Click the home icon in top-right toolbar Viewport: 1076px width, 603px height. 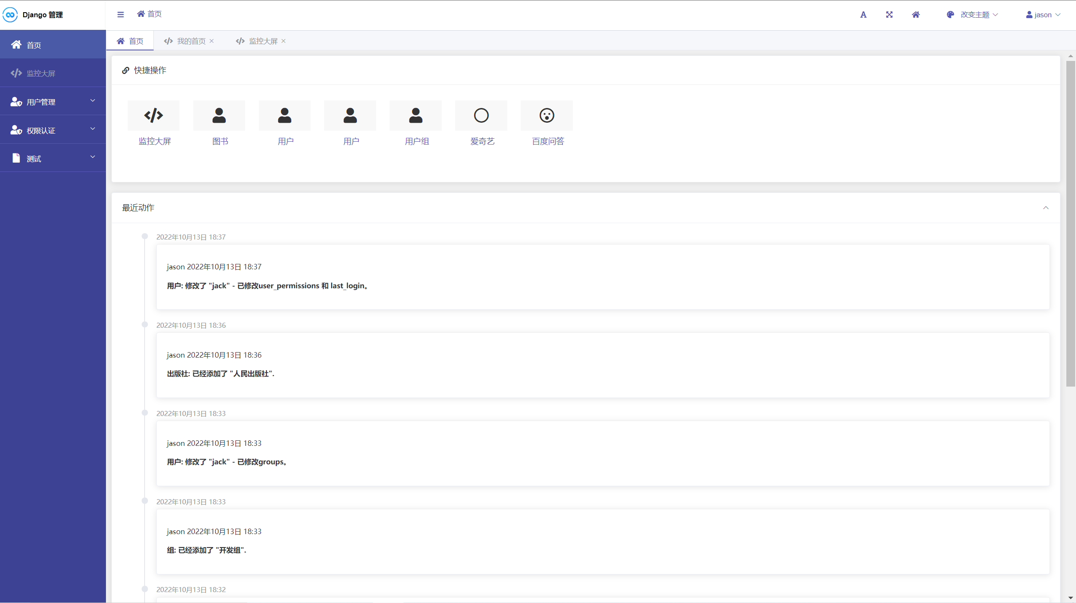(x=916, y=15)
